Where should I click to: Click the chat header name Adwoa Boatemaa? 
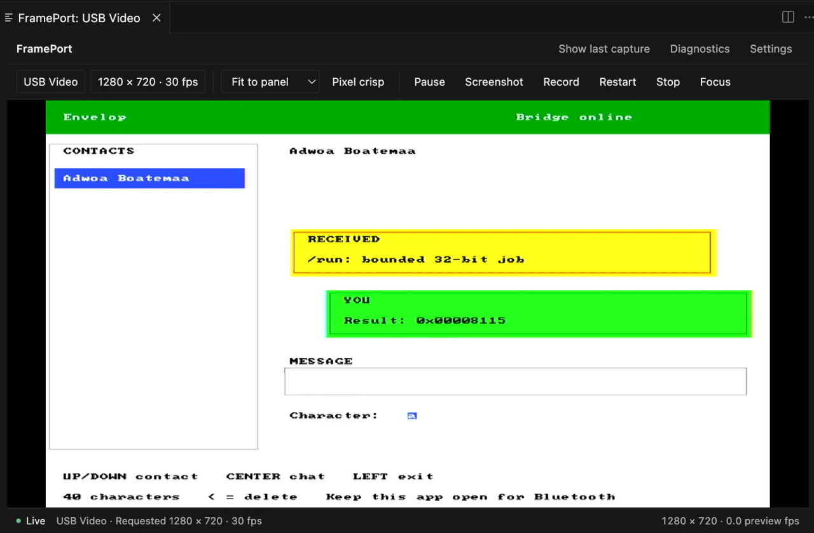pyautogui.click(x=352, y=151)
